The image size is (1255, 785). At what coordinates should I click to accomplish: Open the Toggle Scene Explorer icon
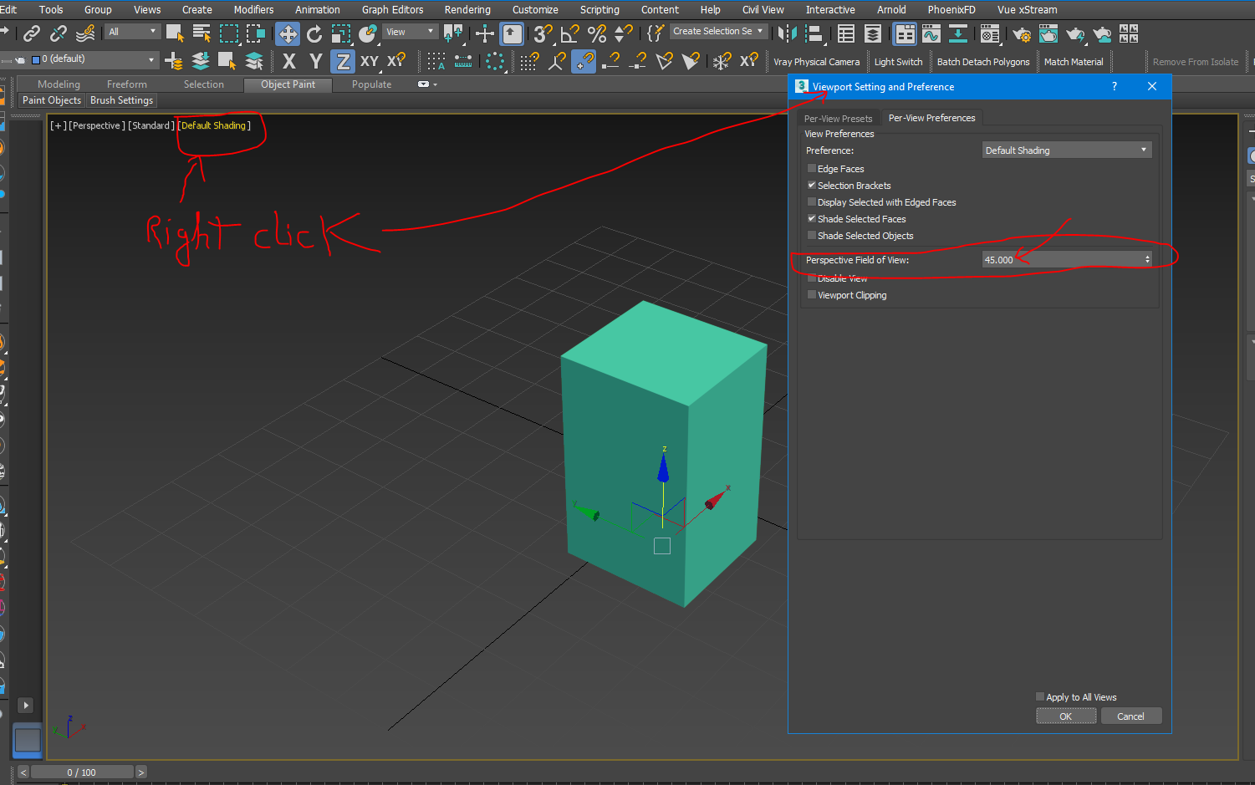(x=844, y=33)
